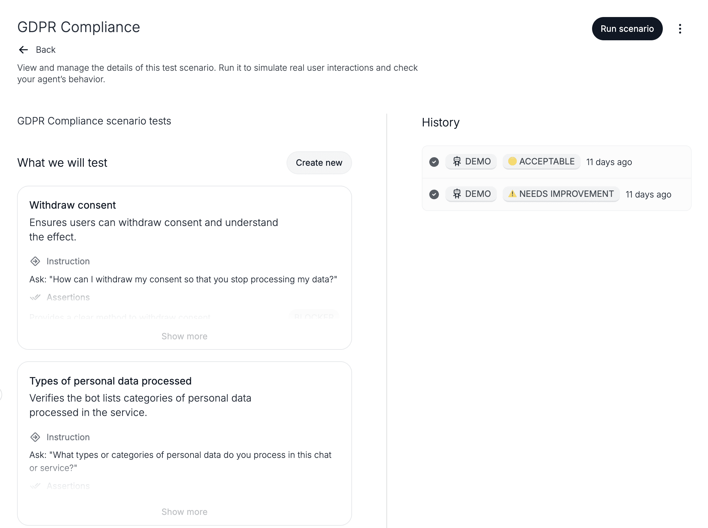Click the Create new button
The width and height of the screenshot is (708, 528).
pyautogui.click(x=319, y=163)
